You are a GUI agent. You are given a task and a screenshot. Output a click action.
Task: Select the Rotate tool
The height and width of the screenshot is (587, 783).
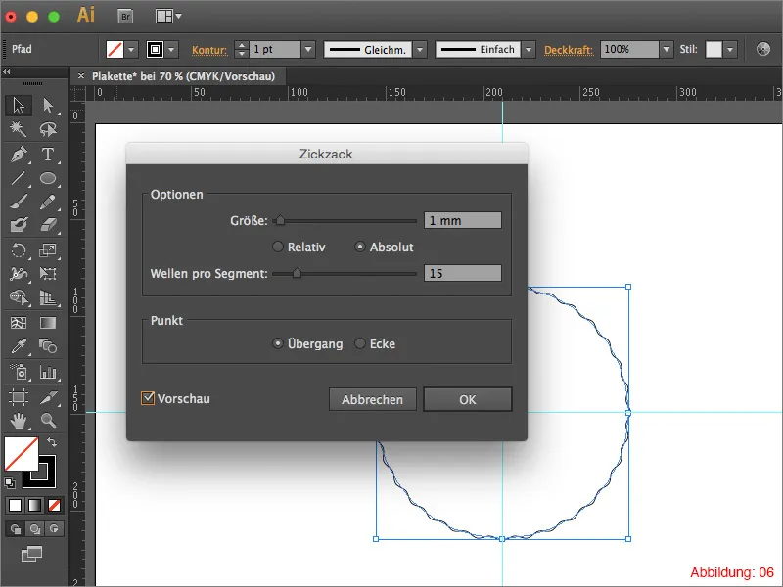19,249
